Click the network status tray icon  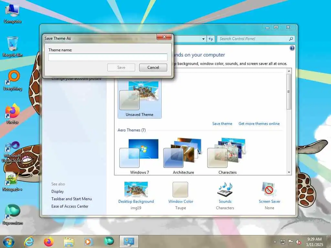(283, 242)
